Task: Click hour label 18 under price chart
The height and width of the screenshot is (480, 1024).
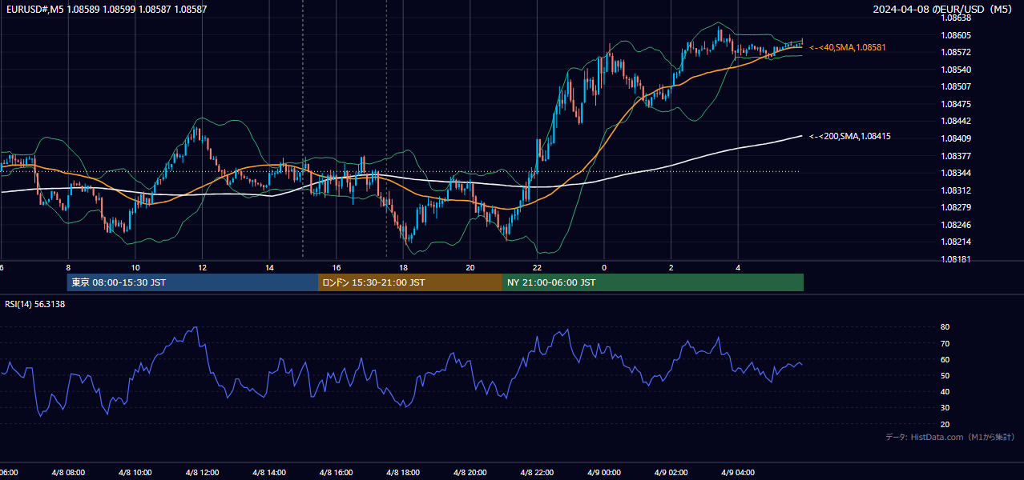Action: pos(403,268)
